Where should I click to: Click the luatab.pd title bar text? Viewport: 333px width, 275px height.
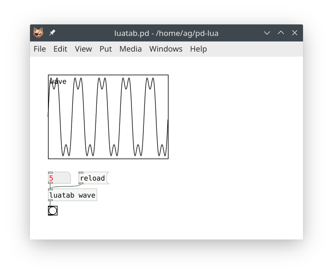(166, 33)
